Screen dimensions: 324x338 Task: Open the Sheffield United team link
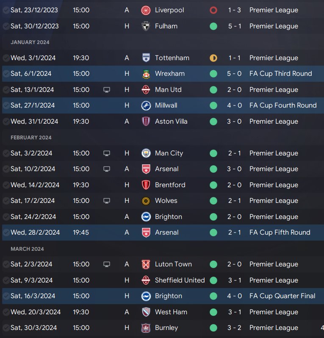click(x=180, y=280)
